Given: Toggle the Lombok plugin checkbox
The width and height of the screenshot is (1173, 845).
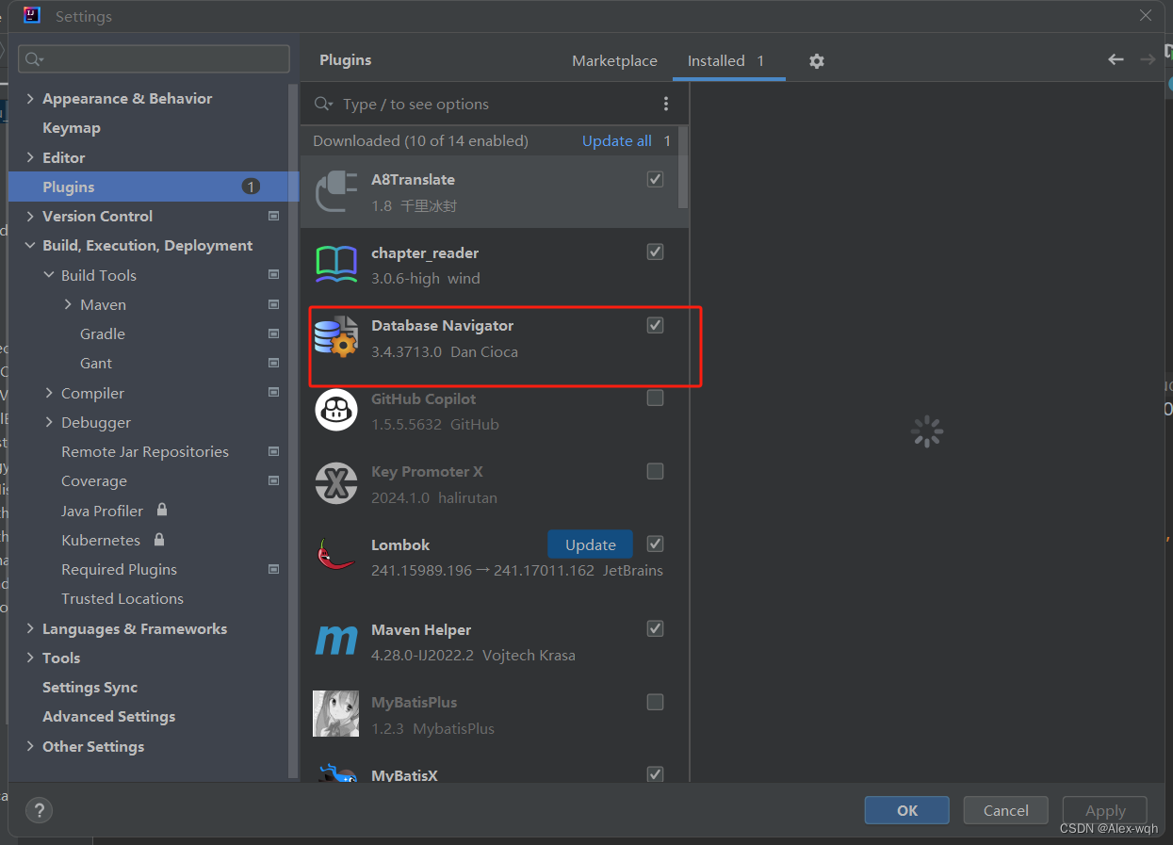Looking at the screenshot, I should coord(656,544).
